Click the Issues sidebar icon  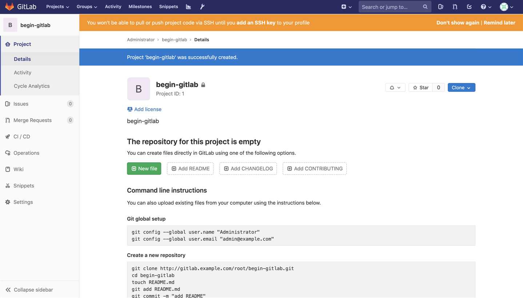[x=8, y=104]
